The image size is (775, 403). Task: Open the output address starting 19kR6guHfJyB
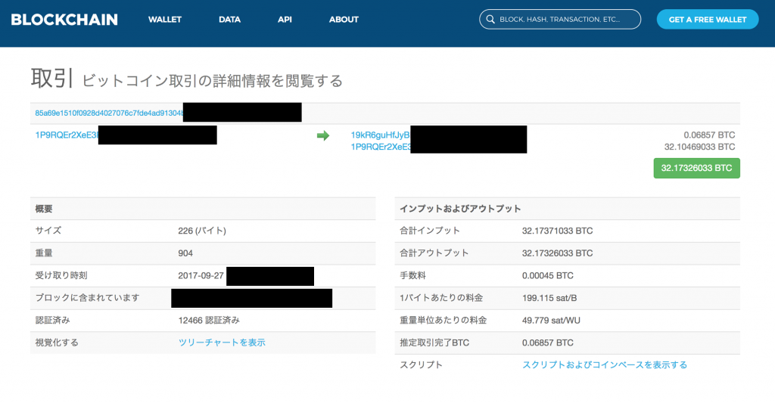coord(380,135)
